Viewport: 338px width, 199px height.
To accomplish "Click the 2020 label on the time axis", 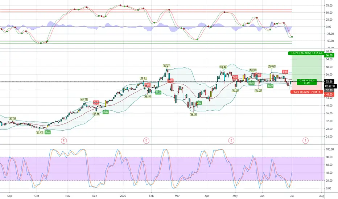I will 123,196.
